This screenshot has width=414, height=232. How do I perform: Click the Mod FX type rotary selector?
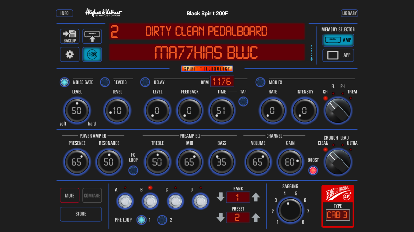[x=338, y=111]
